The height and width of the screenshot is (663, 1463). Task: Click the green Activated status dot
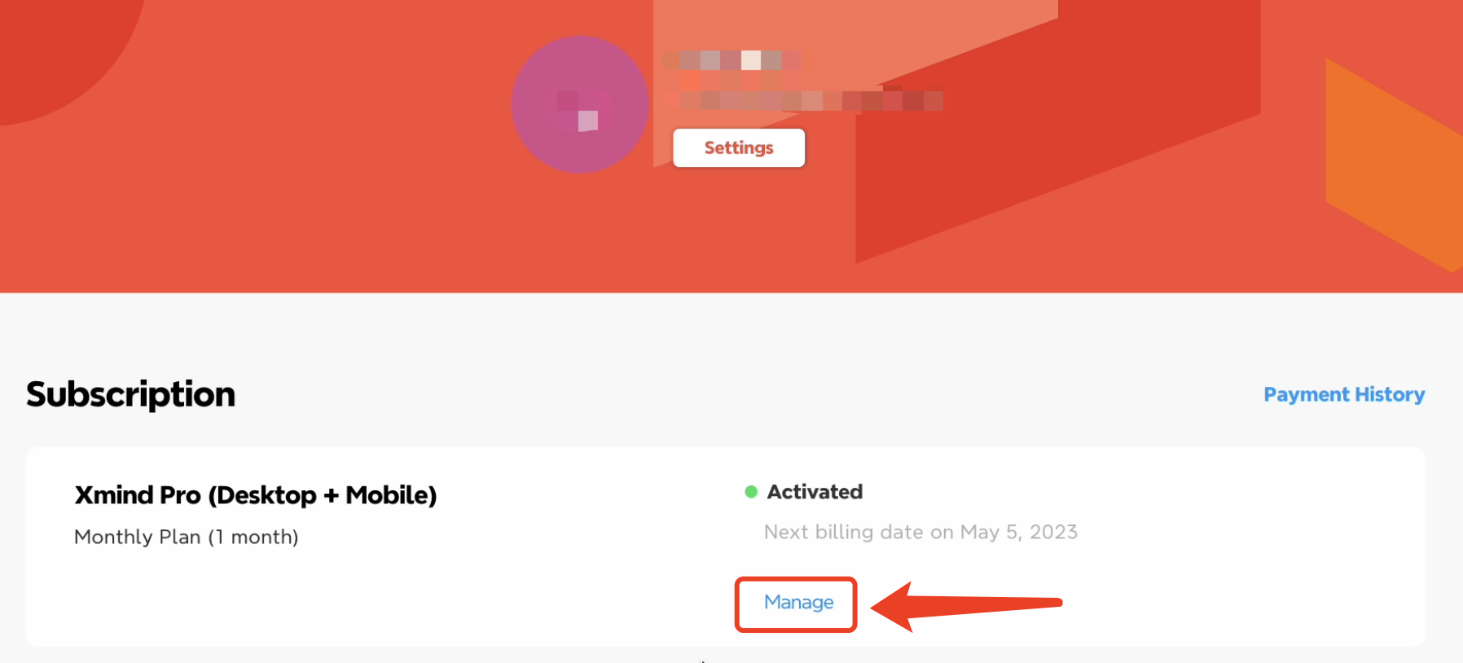click(751, 492)
